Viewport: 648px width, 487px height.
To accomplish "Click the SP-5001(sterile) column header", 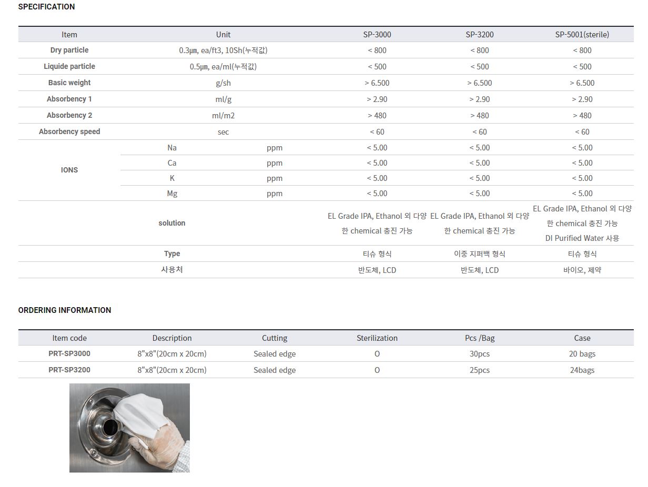I will (x=582, y=35).
